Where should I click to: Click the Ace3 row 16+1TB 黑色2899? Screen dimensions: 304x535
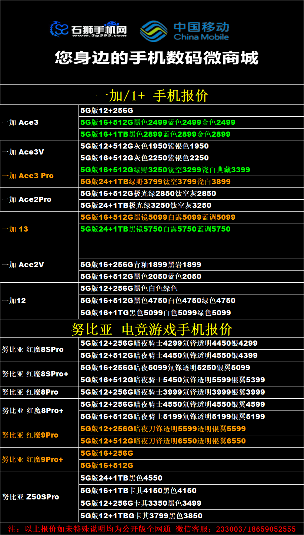coord(191,134)
